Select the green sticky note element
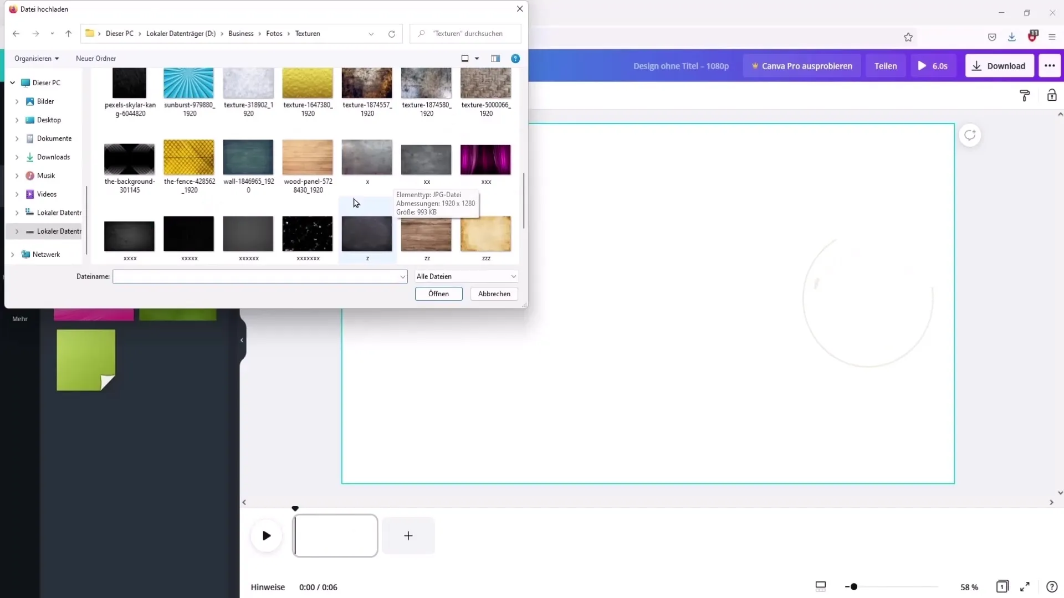The height and width of the screenshot is (598, 1064). pos(86,360)
